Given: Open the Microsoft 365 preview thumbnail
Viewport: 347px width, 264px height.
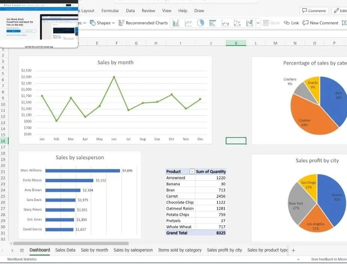Looking at the screenshot, I should click(x=39, y=24).
